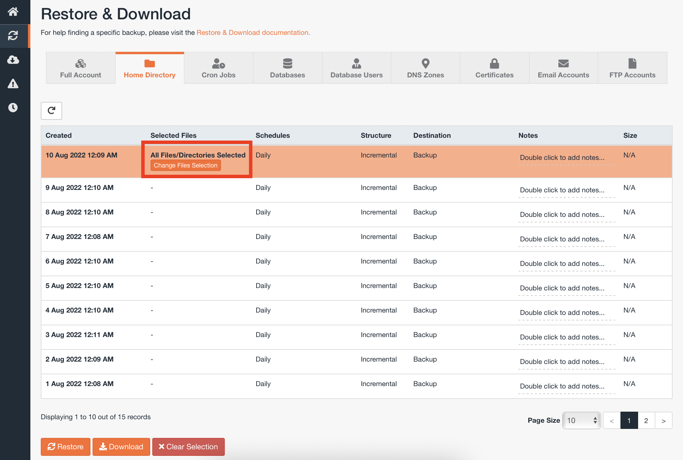Select the 7 Aug 2022 12:08 AM backup
Screen dimensions: 683x460
(x=357, y=239)
